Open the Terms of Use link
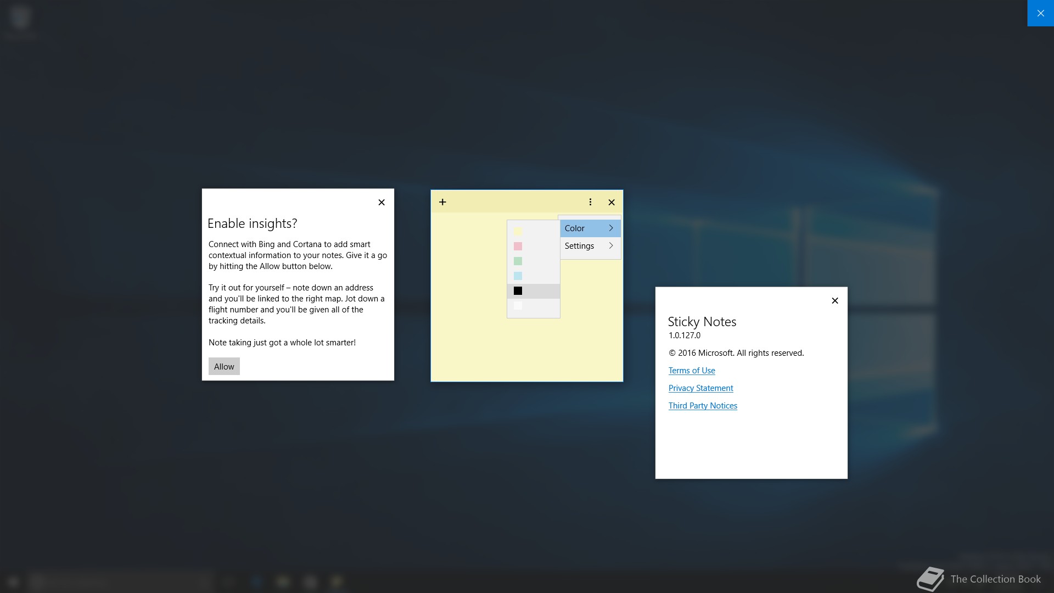 (692, 371)
